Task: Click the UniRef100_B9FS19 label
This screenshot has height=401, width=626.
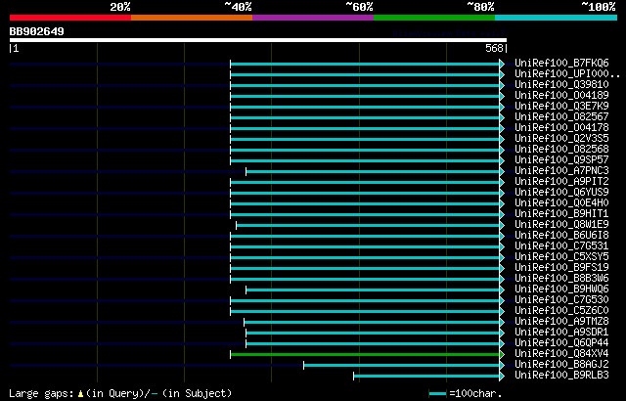Action: pyautogui.click(x=561, y=268)
